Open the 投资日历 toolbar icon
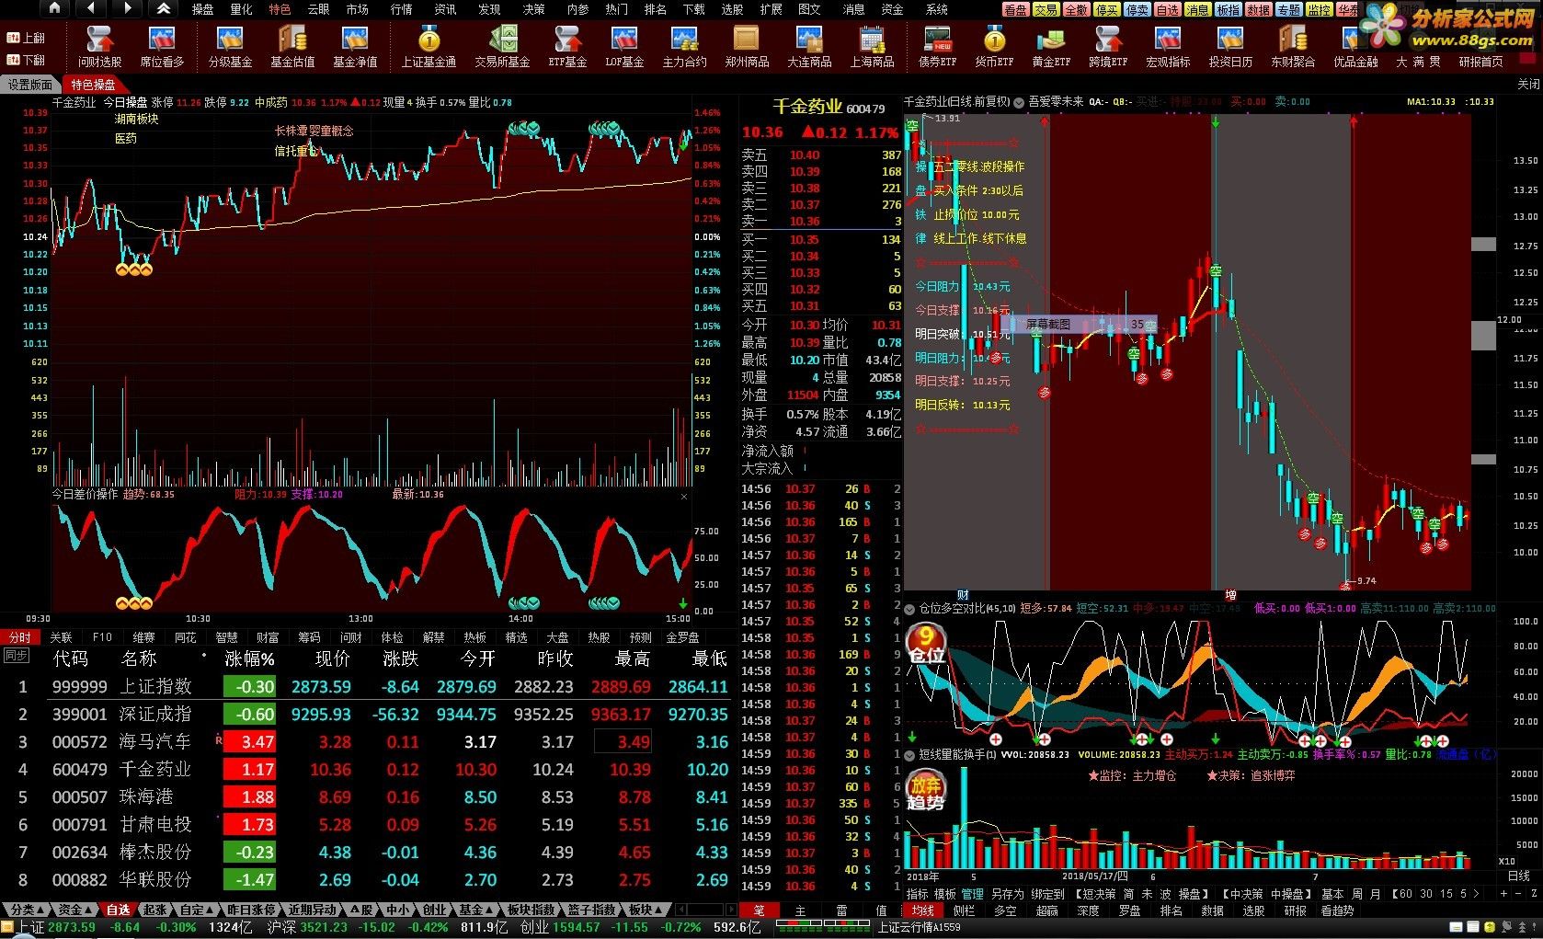 [1230, 46]
